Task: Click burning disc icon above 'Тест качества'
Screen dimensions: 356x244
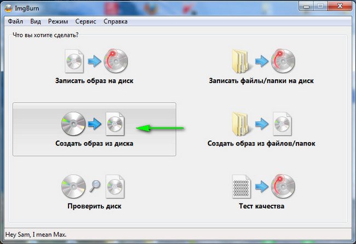Action: (x=283, y=187)
